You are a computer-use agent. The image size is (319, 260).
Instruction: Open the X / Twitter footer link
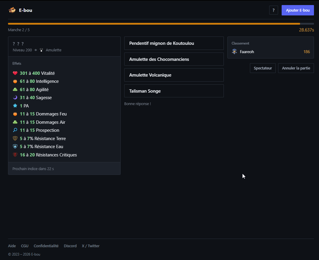click(90, 246)
